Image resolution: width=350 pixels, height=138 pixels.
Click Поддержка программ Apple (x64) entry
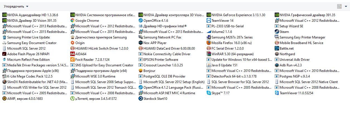(x=99, y=71)
